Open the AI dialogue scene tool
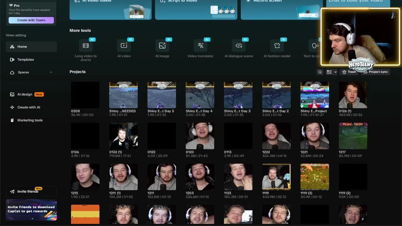Viewport: 402px width, 226px height. 239,49
